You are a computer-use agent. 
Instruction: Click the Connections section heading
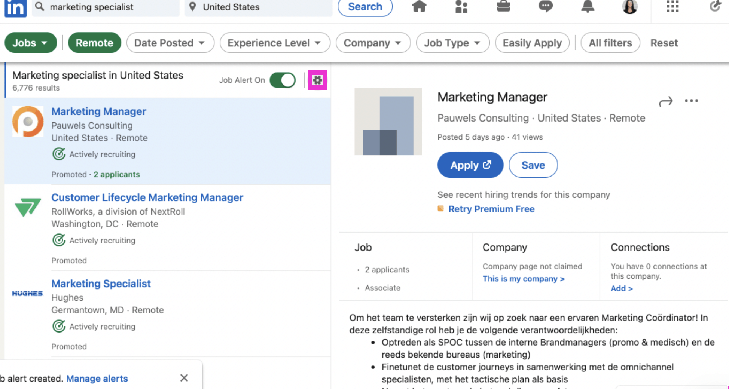(x=640, y=247)
